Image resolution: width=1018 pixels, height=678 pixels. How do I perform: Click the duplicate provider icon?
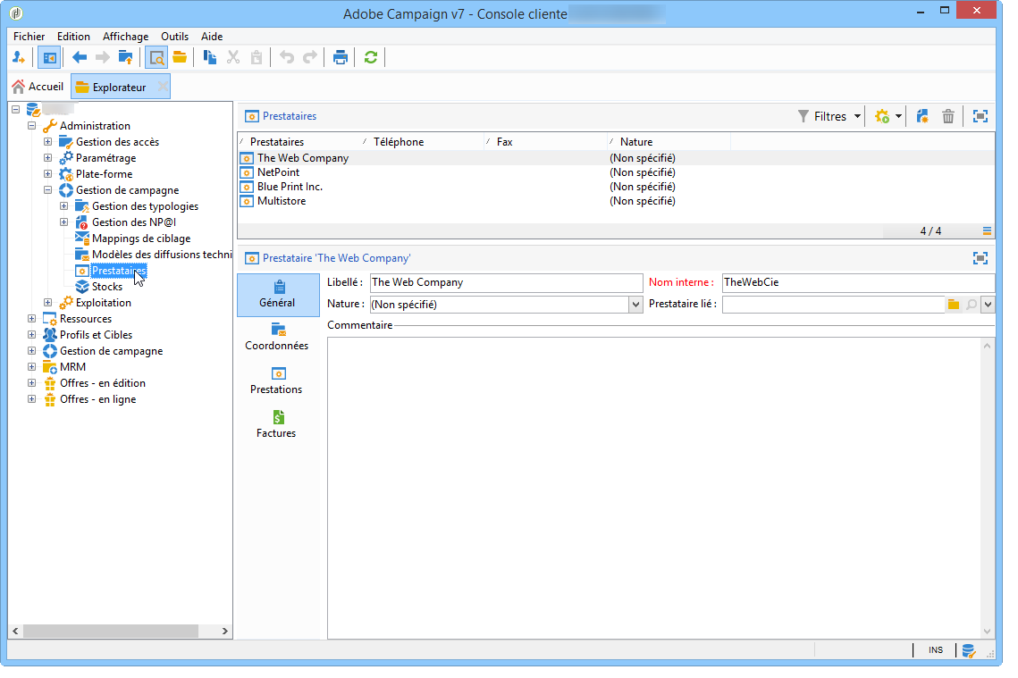point(921,117)
